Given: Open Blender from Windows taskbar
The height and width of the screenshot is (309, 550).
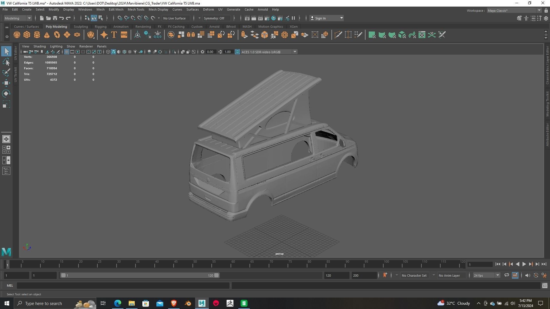Looking at the screenshot, I should pos(188,303).
